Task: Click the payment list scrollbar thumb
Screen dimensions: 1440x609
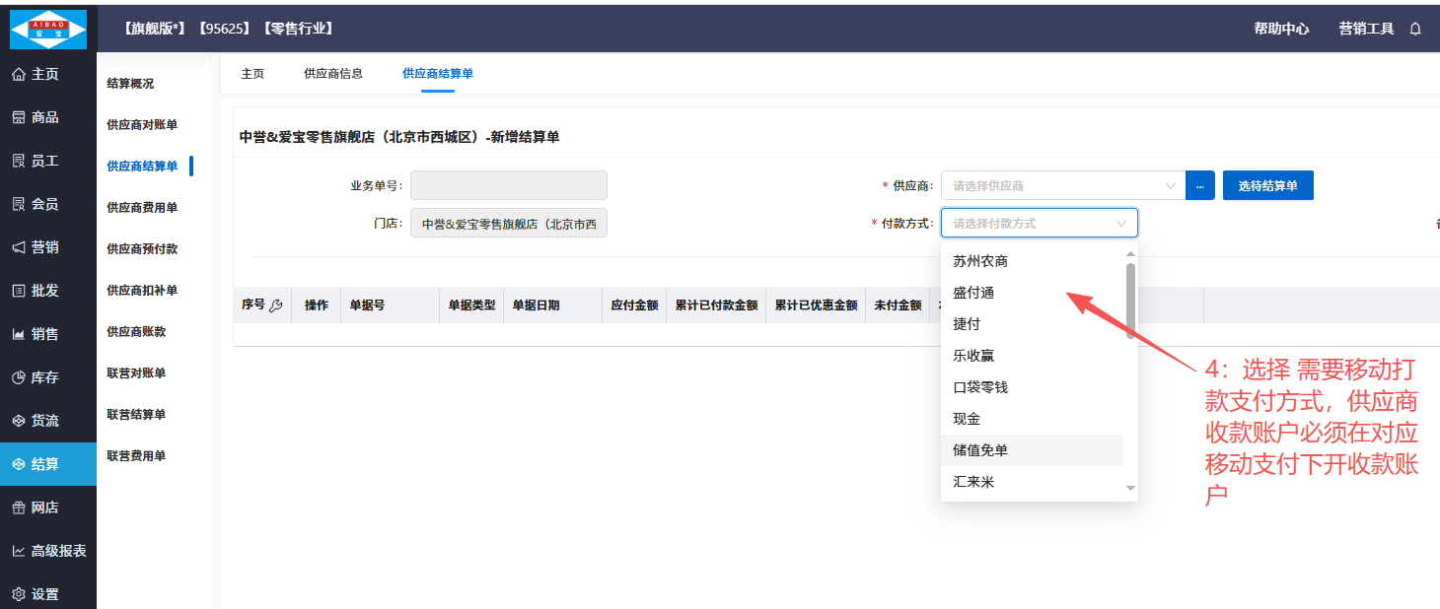Action: pyautogui.click(x=1130, y=300)
